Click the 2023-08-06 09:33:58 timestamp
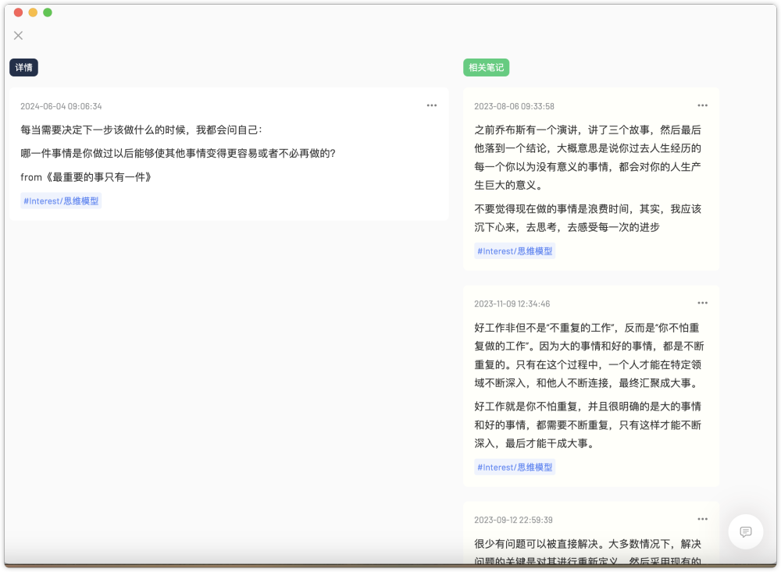This screenshot has height=572, width=781. click(x=520, y=104)
